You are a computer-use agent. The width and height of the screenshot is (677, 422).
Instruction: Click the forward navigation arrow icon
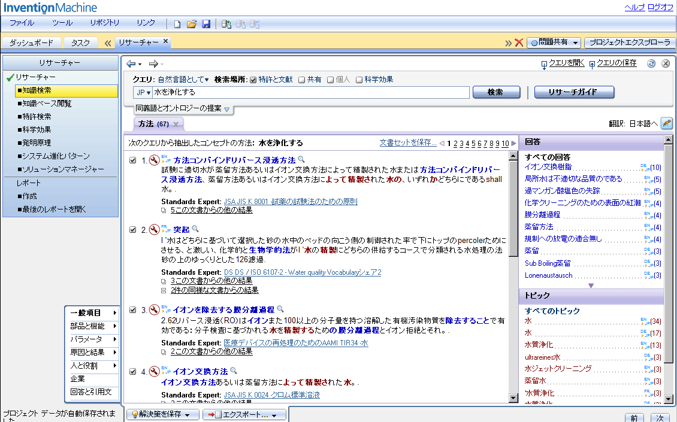point(153,64)
